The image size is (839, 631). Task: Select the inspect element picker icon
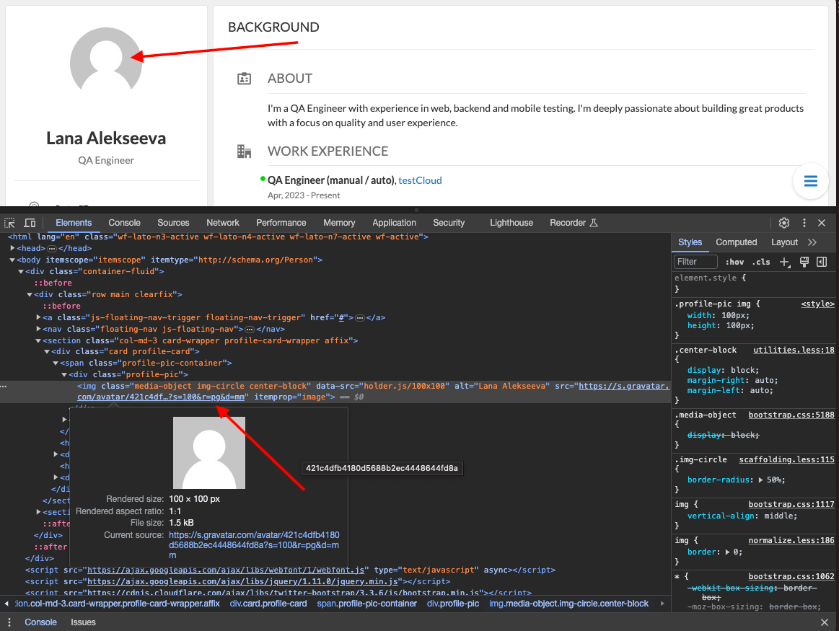coord(10,223)
